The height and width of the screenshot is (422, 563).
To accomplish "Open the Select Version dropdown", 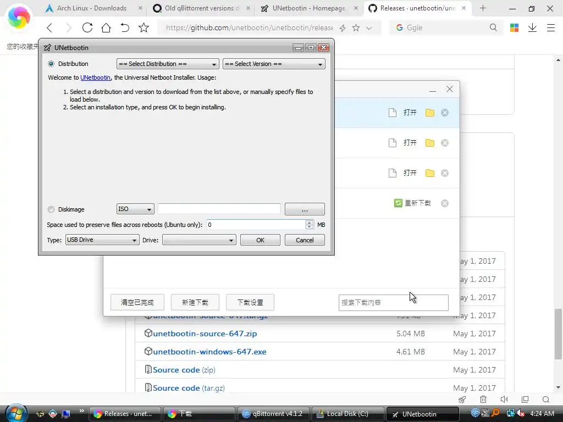I will pos(274,64).
